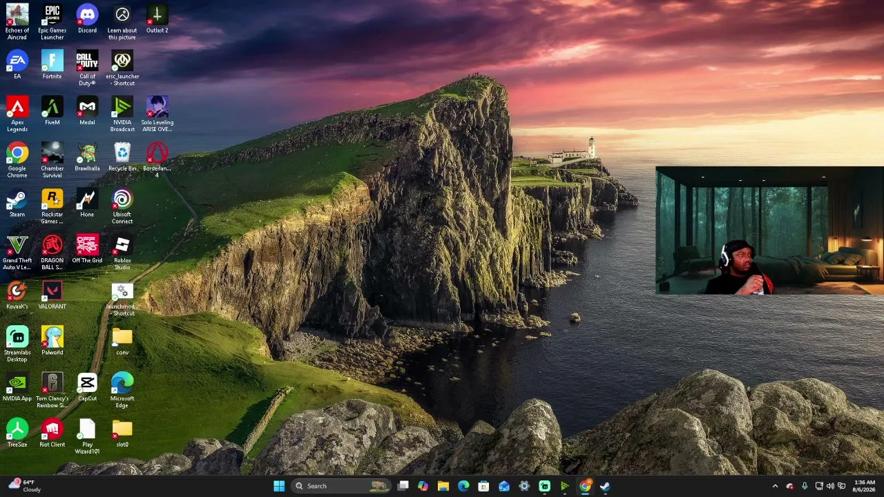Switch to Chrome on the taskbar
This screenshot has width=884, height=497.
pos(585,486)
